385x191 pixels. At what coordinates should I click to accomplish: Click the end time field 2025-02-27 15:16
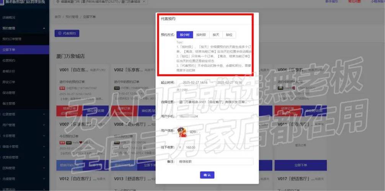[229, 83]
